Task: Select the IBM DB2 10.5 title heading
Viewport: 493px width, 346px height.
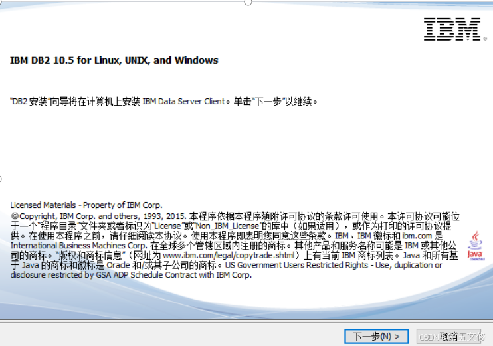Action: (114, 60)
